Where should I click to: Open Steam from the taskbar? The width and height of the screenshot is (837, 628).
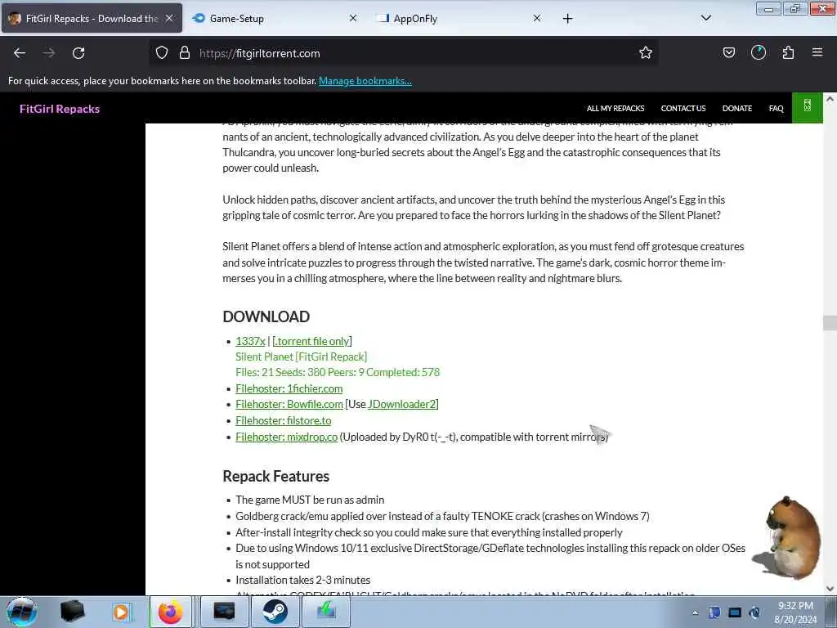click(x=275, y=612)
